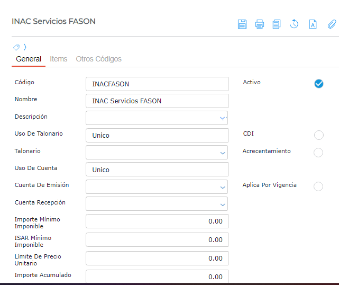Expand the Cuenta De Emisión dropdown
Image resolution: width=339 pixels, height=285 pixels.
pyautogui.click(x=223, y=187)
